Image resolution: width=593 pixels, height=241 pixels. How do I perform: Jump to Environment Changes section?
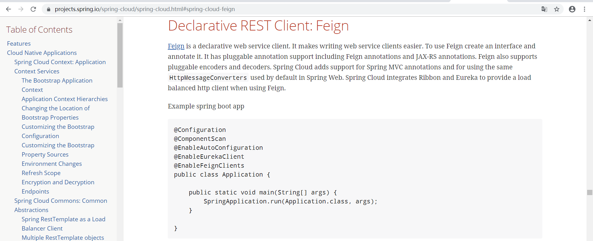[52, 164]
